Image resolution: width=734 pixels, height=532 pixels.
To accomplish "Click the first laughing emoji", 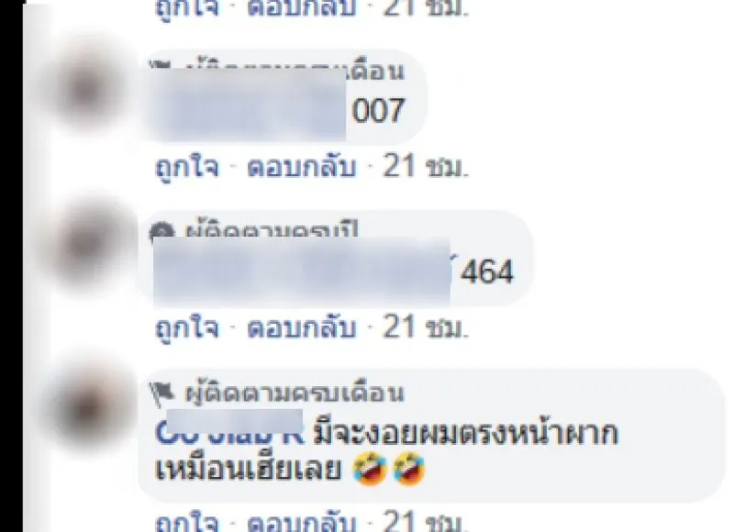I will (x=371, y=469).
